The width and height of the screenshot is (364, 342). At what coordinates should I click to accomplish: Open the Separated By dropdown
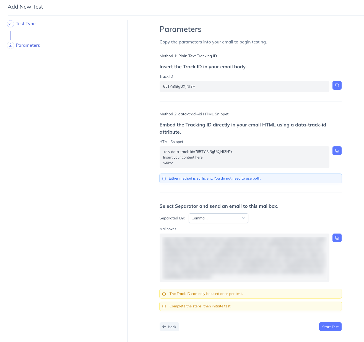click(219, 218)
